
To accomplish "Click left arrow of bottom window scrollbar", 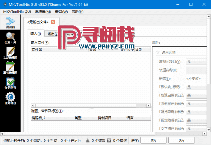I will point(2,134).
